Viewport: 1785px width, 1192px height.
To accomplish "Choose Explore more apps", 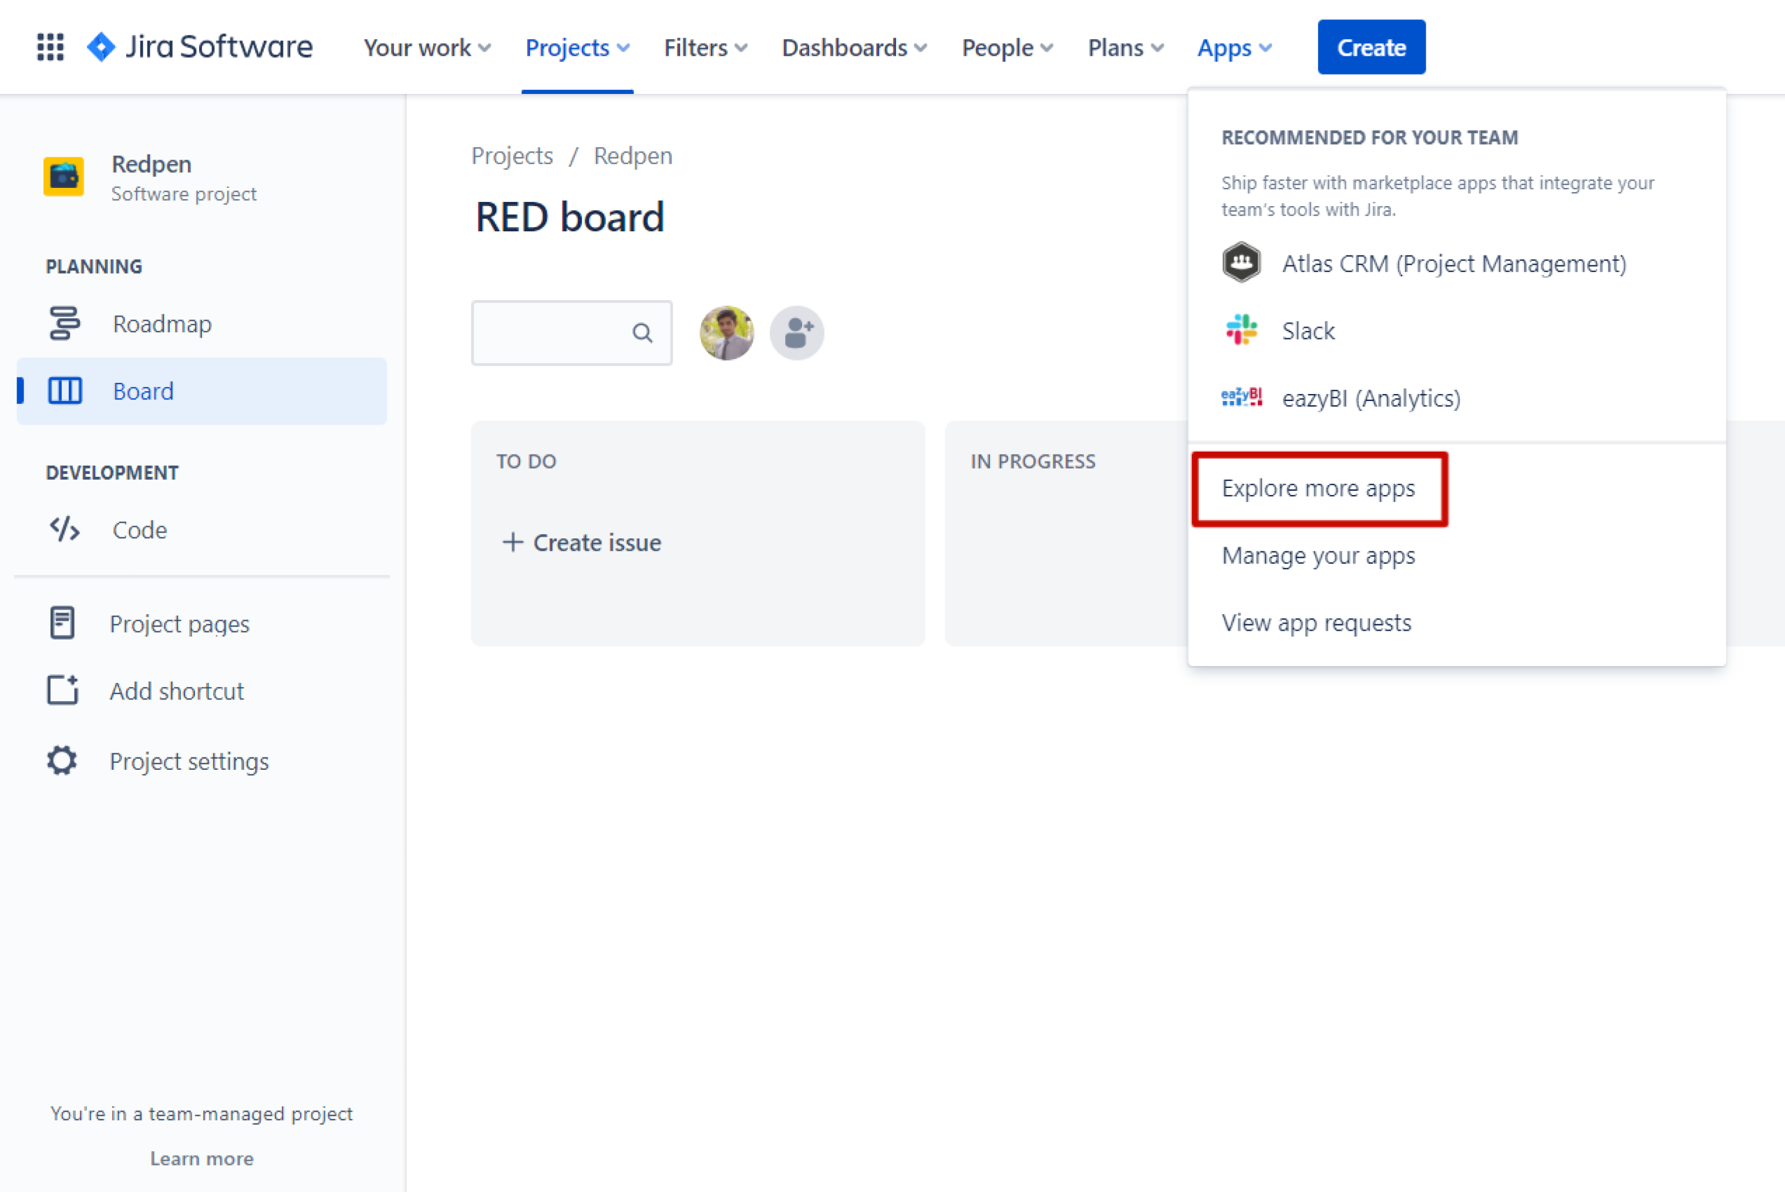I will coord(1457,488).
